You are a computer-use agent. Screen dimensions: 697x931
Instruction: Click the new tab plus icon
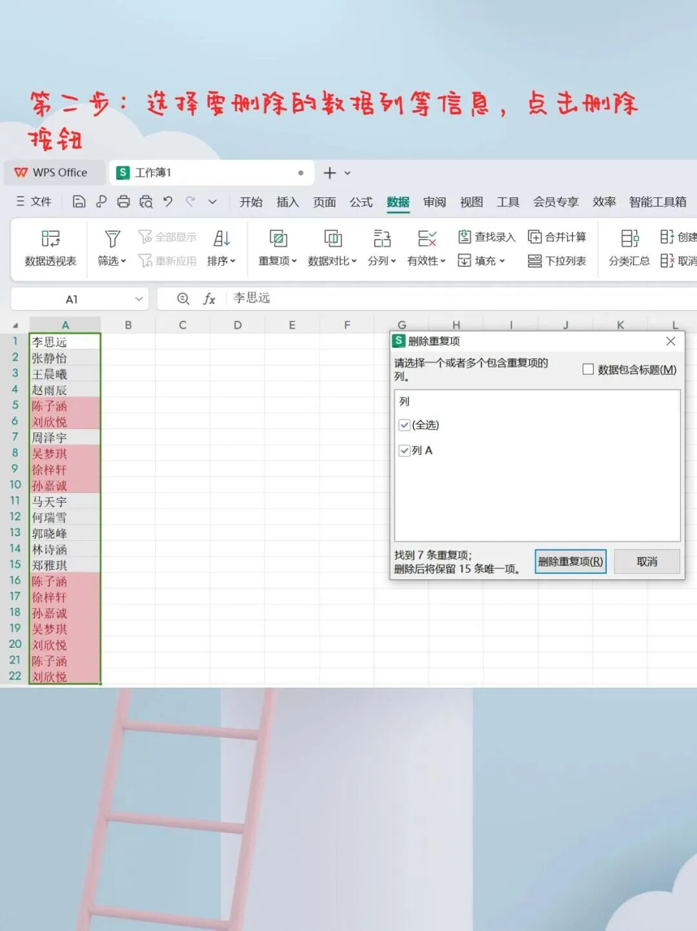[330, 173]
